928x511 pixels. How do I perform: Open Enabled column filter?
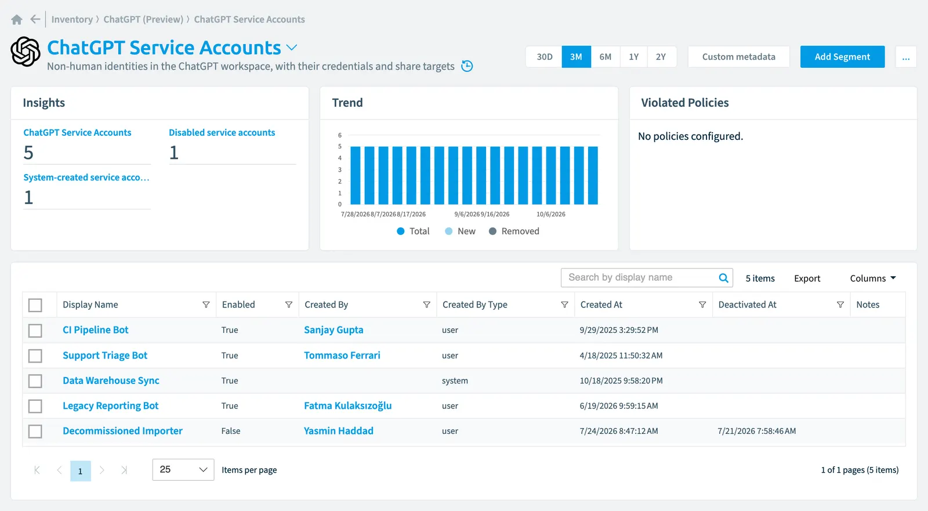pos(289,305)
